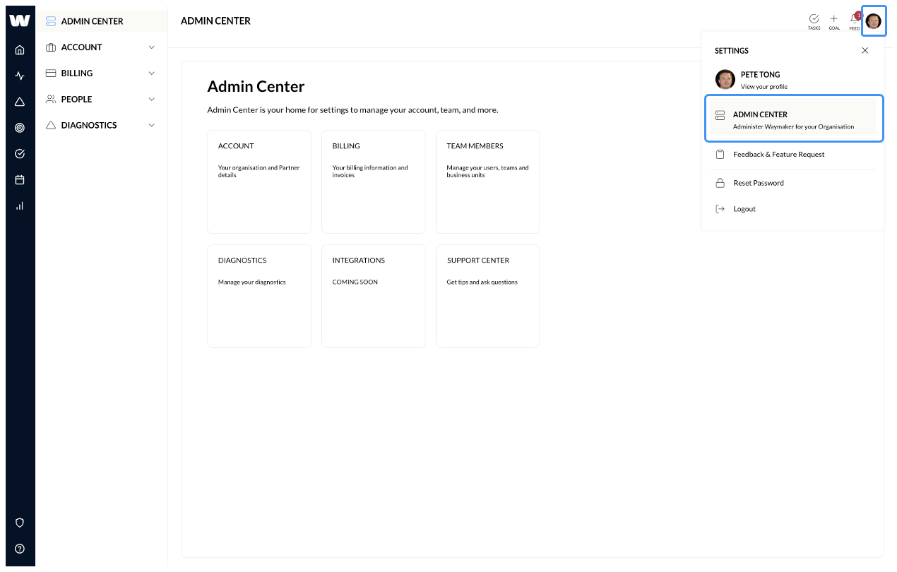
Task: Expand the Billing section chevron
Action: pyautogui.click(x=152, y=73)
